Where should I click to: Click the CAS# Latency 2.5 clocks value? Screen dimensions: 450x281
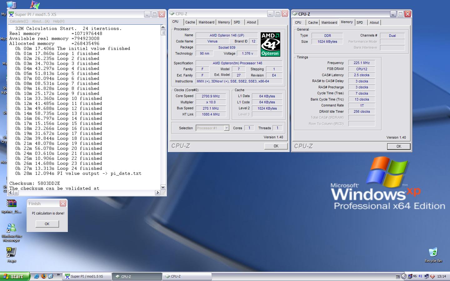pos(362,75)
